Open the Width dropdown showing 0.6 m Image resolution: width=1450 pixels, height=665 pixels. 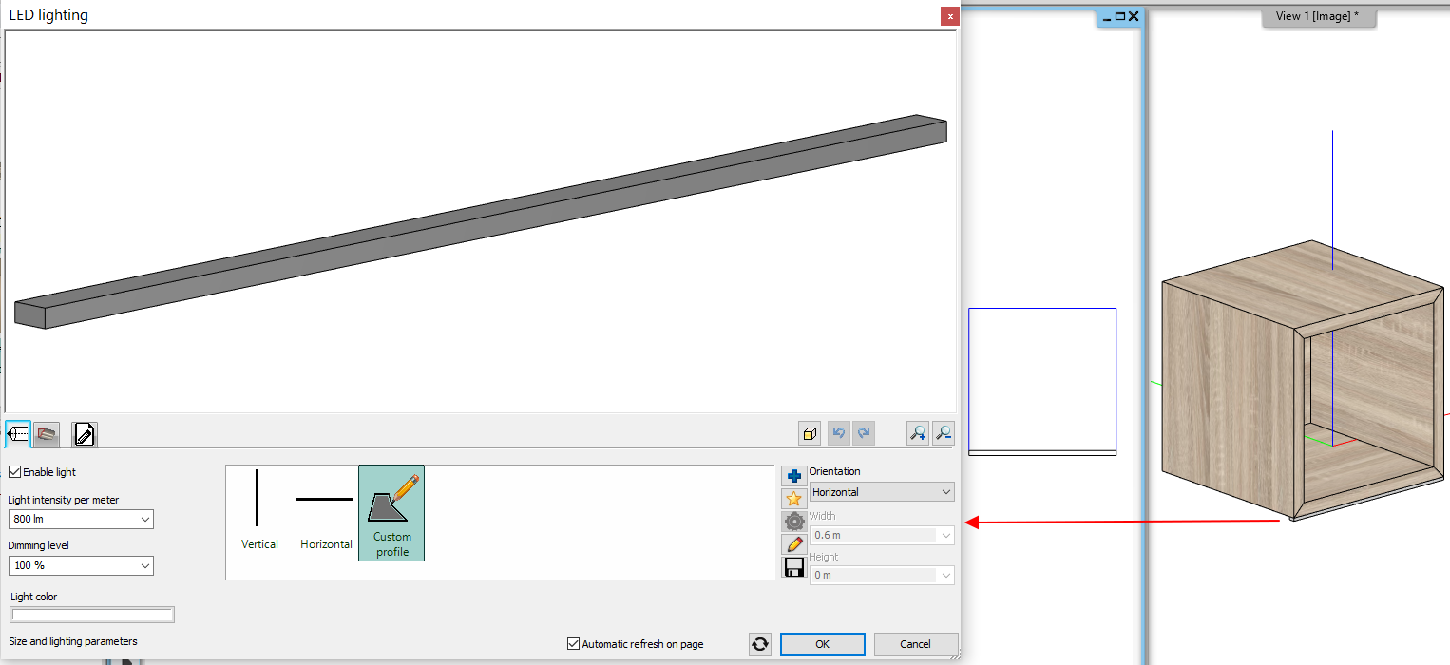(x=882, y=536)
